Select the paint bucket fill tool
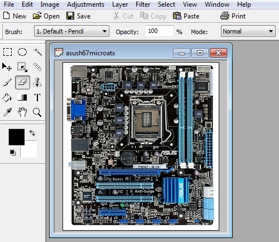Image resolution: width=279 pixels, height=242 pixels. tap(7, 97)
